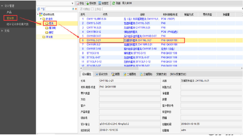This screenshot has width=243, height=136.
Task: Select the 标准件 folder icon
Action: pos(44,19)
